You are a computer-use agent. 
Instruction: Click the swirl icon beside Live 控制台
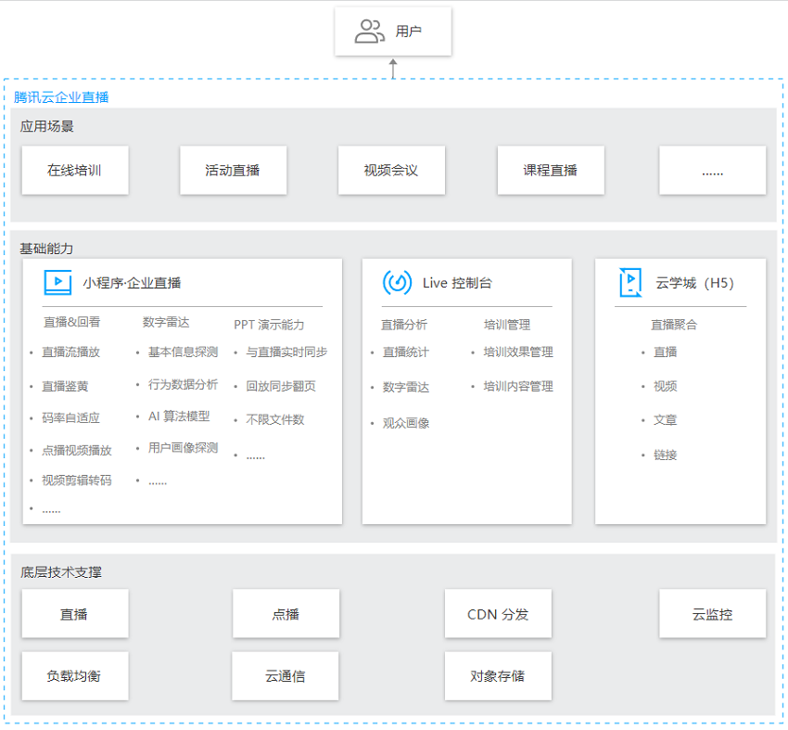[x=397, y=283]
